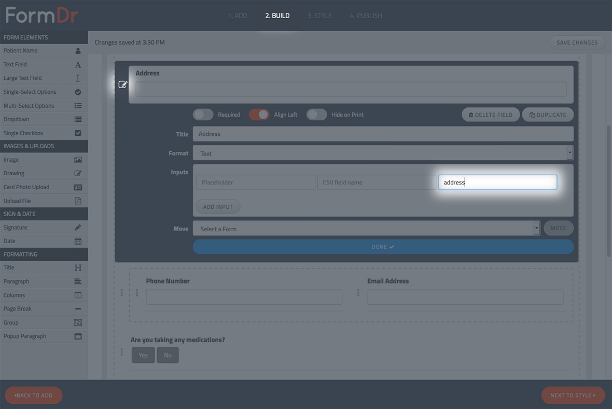Viewport: 612px width, 409px height.
Task: Click 'Changes saved at 3:30 PM' status text
Action: (x=130, y=42)
